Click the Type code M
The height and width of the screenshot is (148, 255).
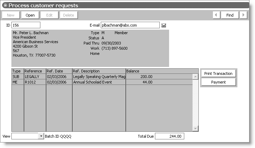(103, 33)
